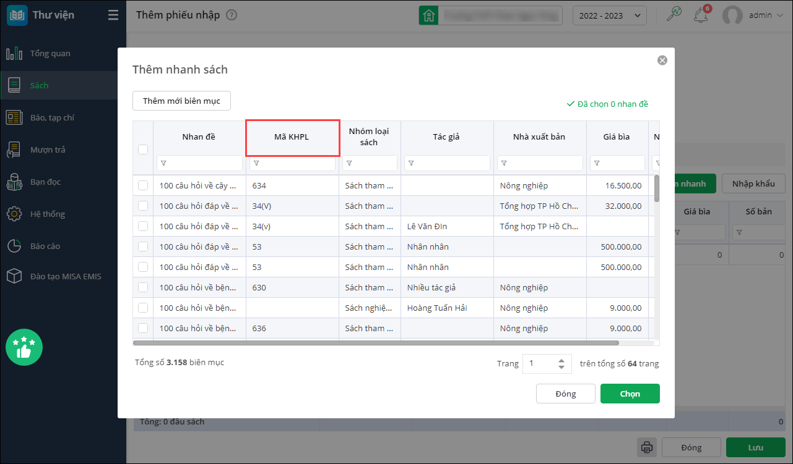Image resolution: width=793 pixels, height=464 pixels.
Task: Click the Sách book icon in sidebar
Action: point(14,86)
